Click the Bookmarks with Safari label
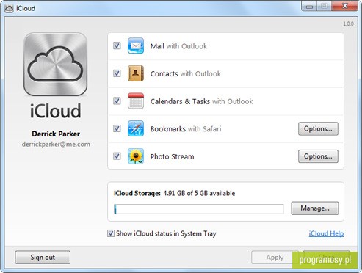 coord(186,129)
